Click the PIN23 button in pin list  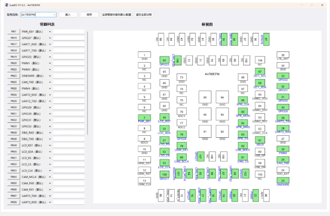click(x=14, y=76)
